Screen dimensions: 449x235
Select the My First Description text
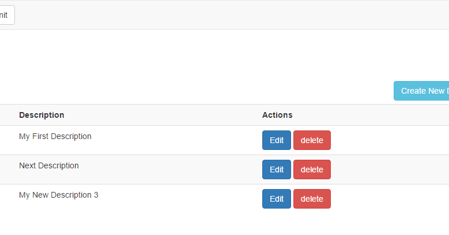(x=55, y=136)
